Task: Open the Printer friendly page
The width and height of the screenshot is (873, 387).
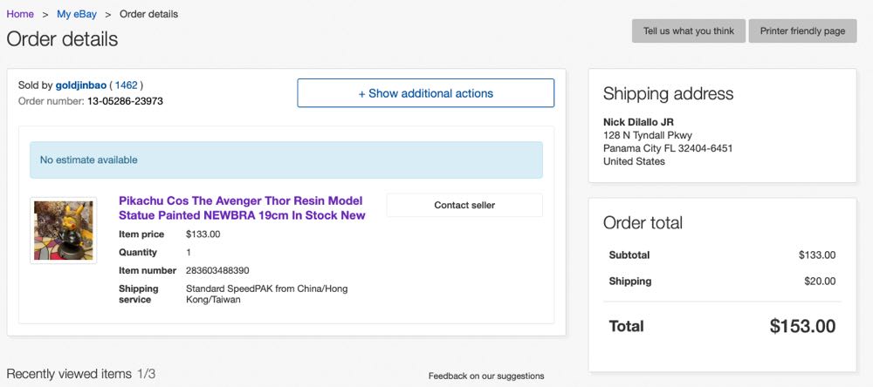Action: coord(802,31)
